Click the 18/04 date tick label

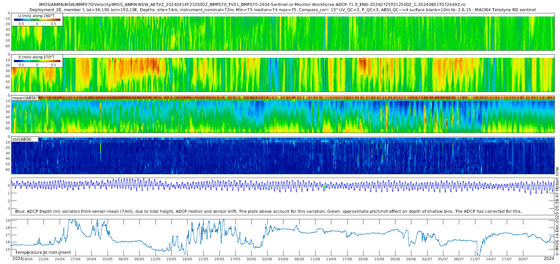pos(27,259)
